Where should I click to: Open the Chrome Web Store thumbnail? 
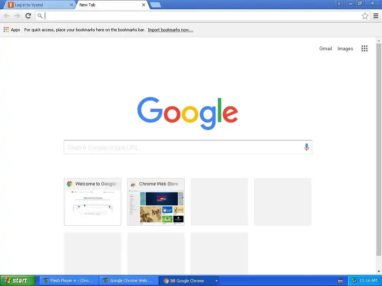pyautogui.click(x=156, y=202)
